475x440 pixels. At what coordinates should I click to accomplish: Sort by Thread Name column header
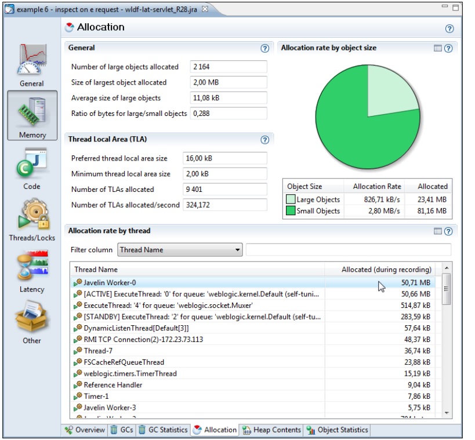click(x=197, y=269)
